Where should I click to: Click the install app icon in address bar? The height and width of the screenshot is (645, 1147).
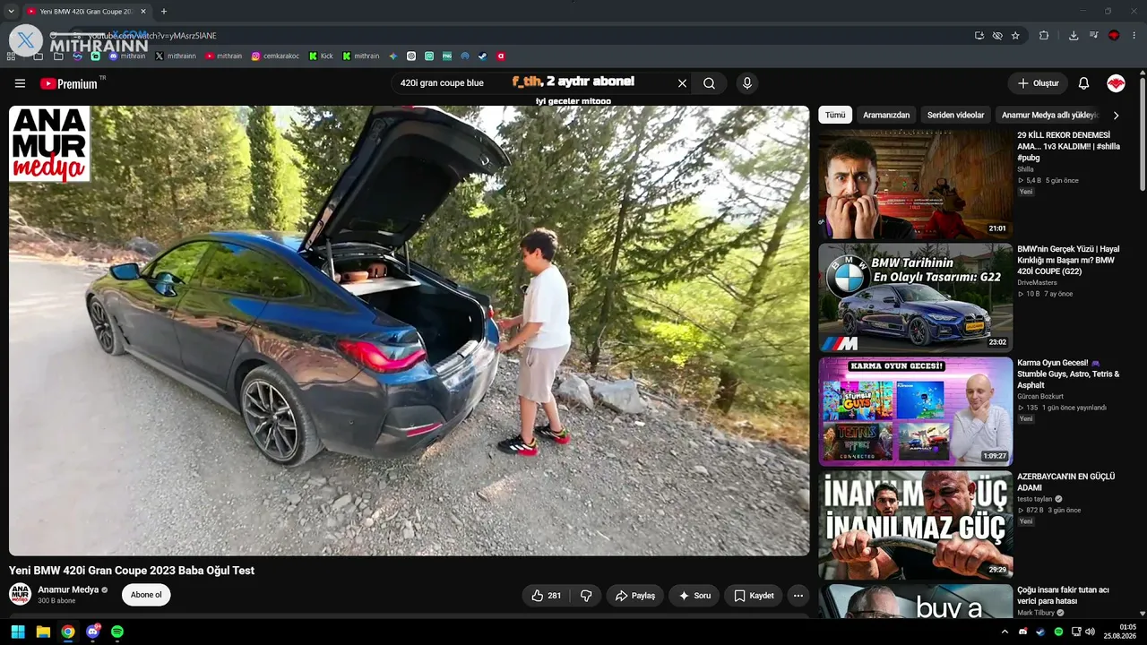[x=979, y=36]
